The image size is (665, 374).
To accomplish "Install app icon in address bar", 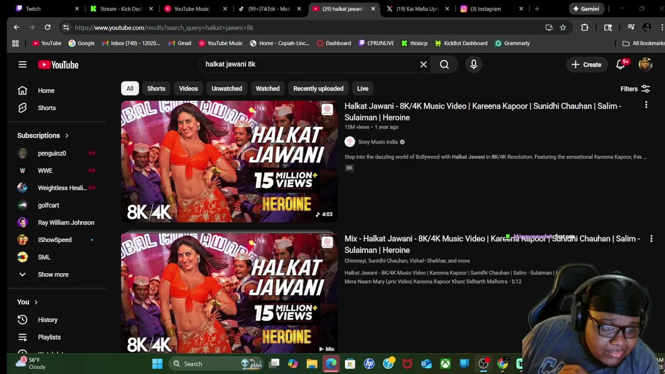I will [x=549, y=28].
